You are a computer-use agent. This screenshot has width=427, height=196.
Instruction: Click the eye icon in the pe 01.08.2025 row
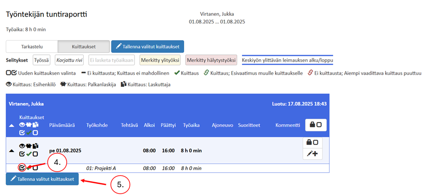(22, 146)
